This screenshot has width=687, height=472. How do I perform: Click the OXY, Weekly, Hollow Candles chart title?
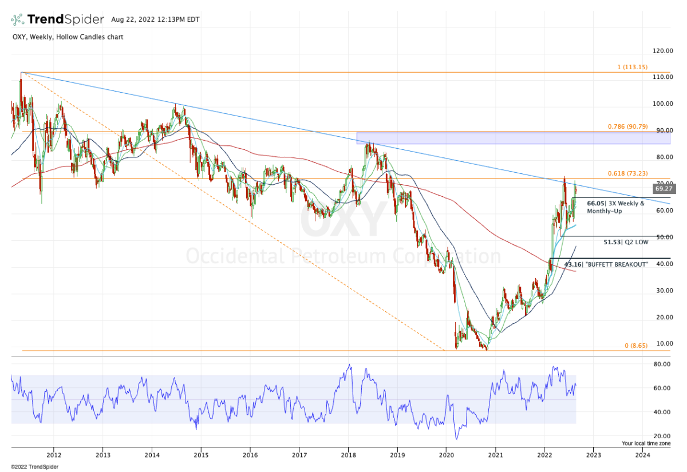pos(67,37)
